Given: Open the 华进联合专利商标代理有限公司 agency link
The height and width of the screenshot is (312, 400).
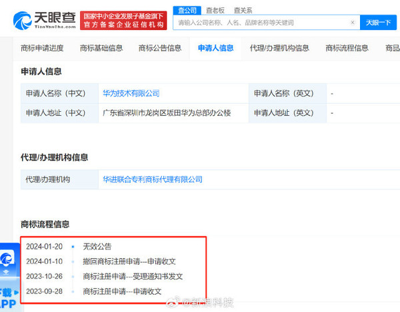Looking at the screenshot, I should [153, 180].
